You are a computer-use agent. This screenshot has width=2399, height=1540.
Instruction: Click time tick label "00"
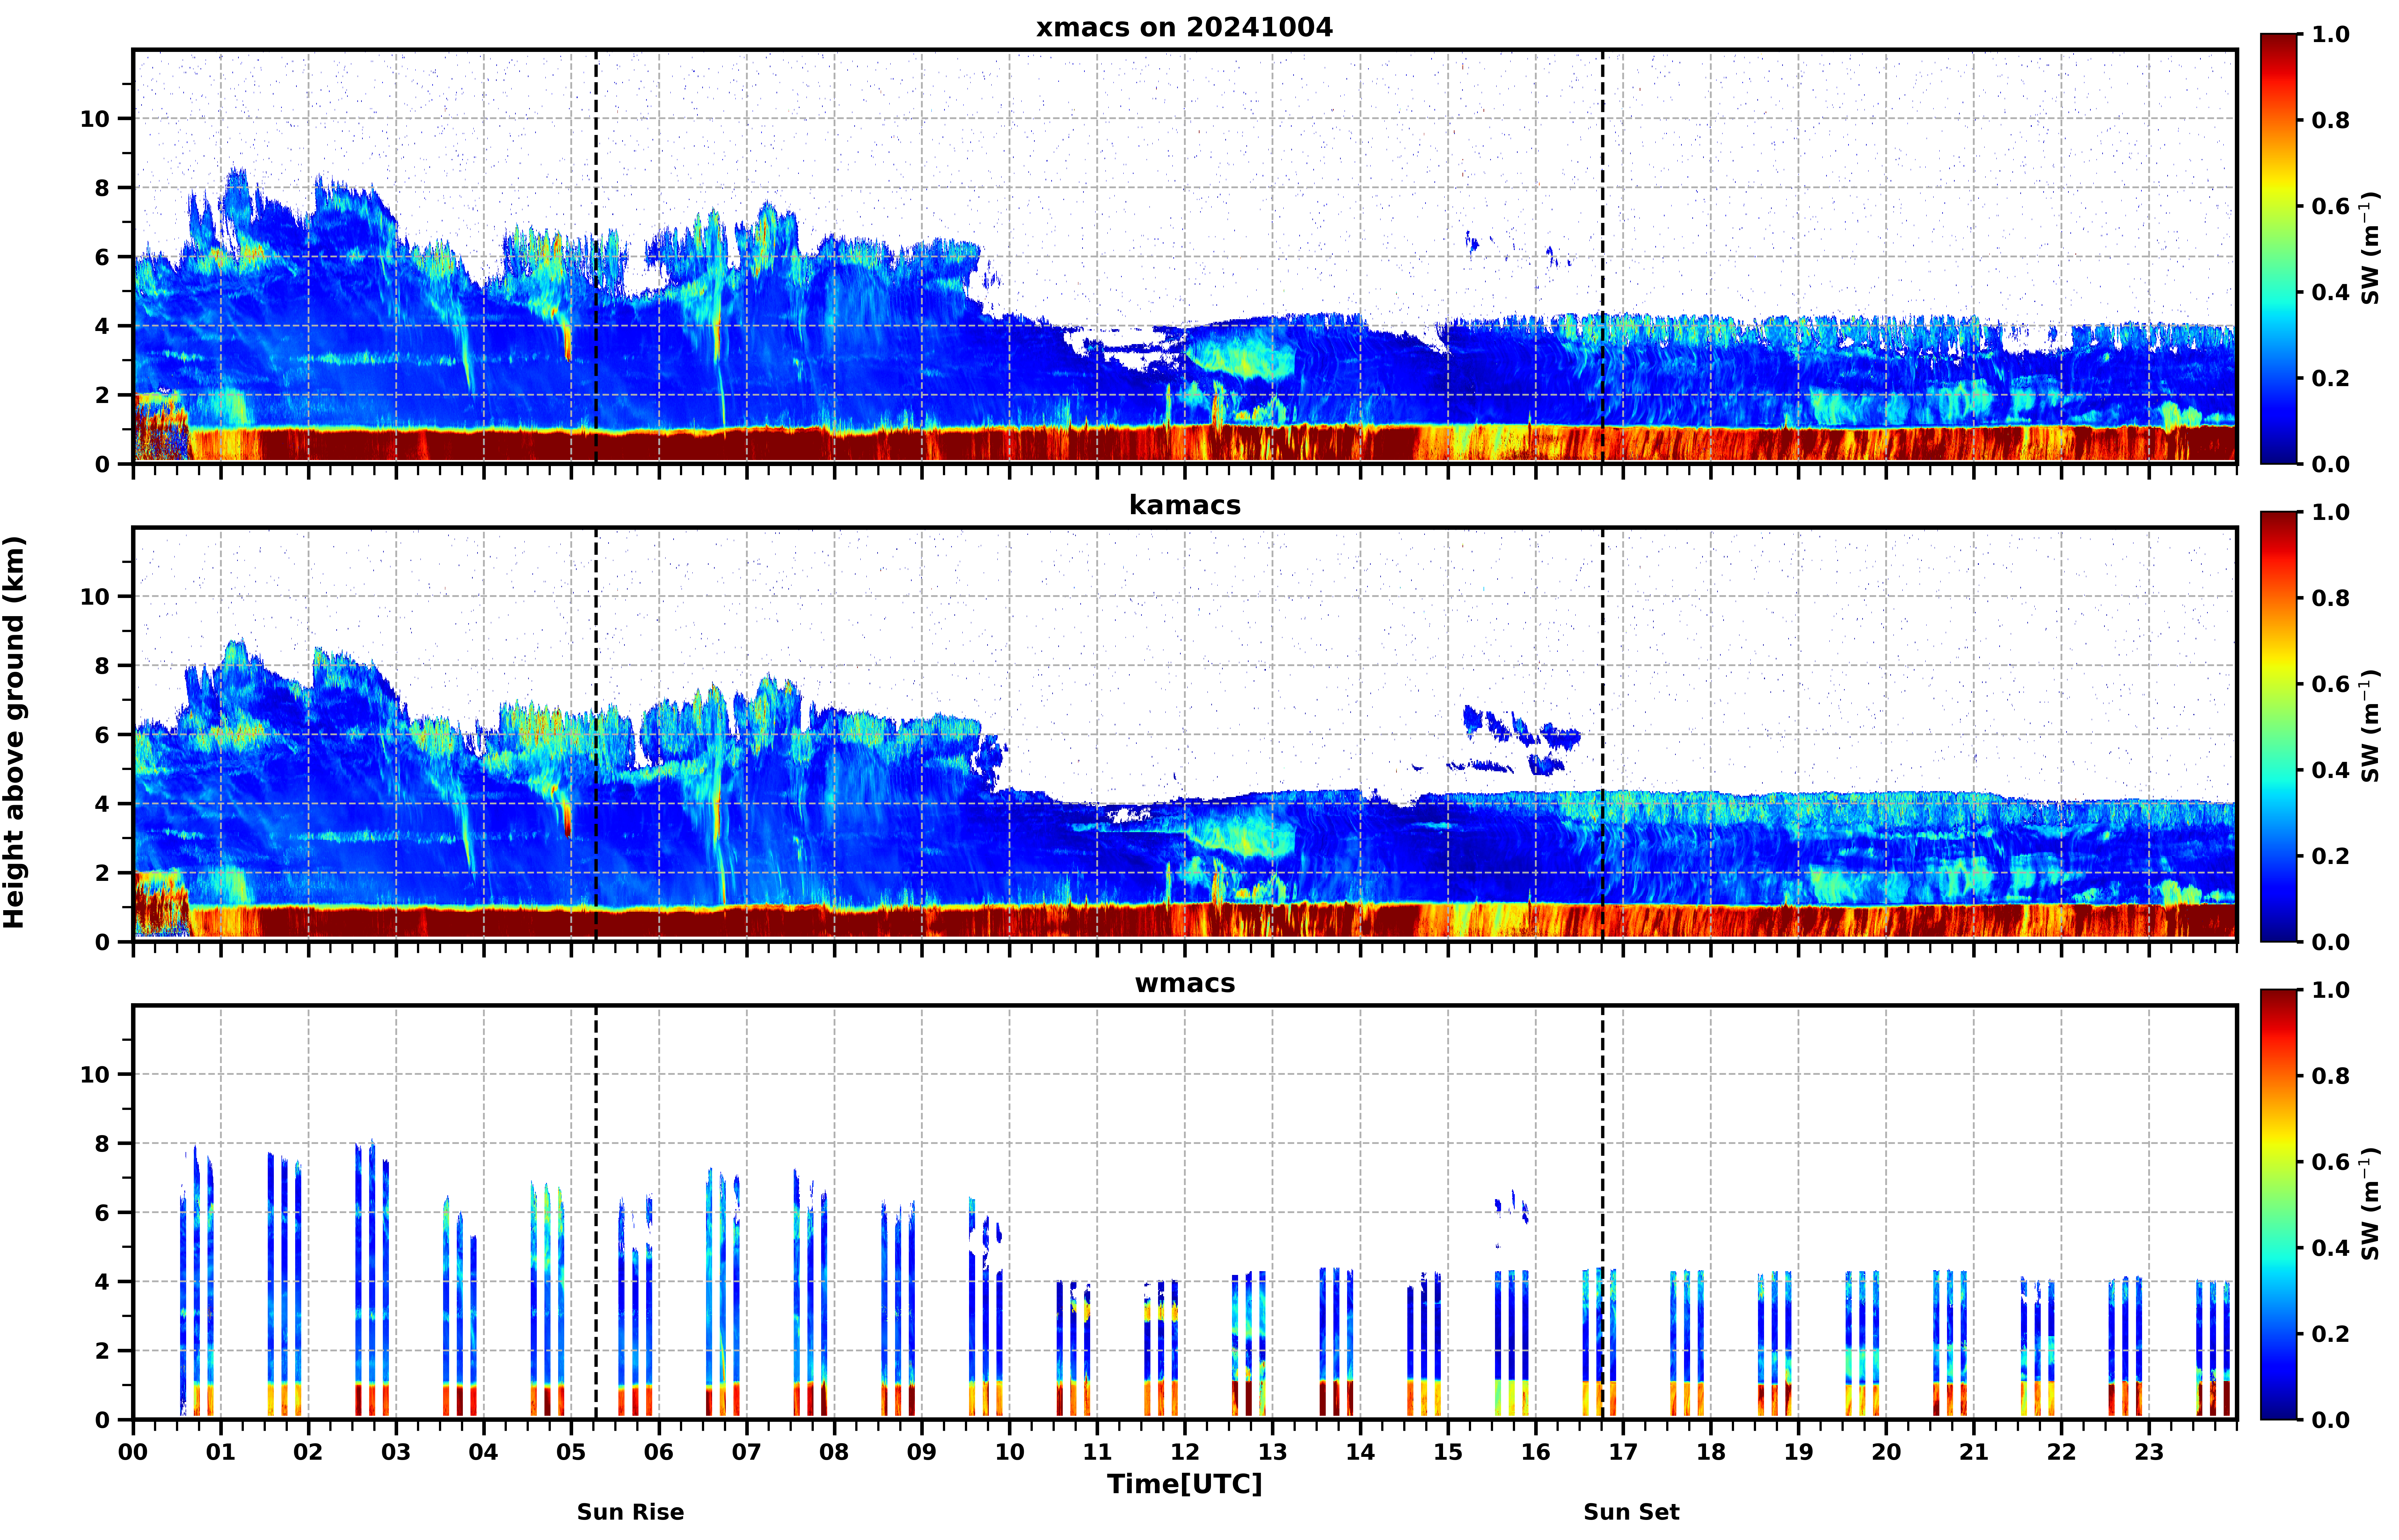click(133, 1452)
